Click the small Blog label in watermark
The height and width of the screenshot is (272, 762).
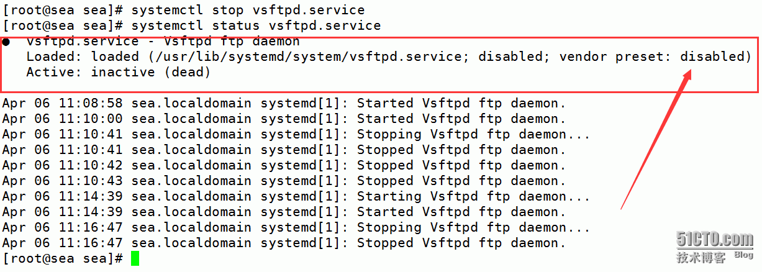pyautogui.click(x=743, y=255)
